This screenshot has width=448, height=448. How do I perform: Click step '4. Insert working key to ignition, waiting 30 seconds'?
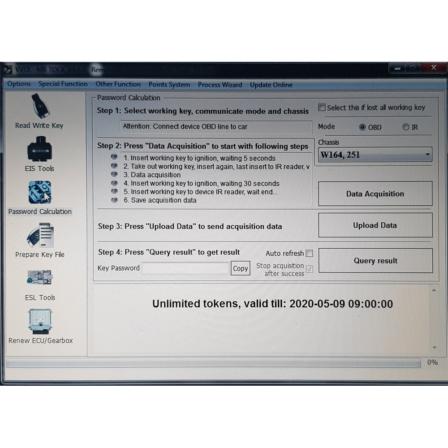202,183
